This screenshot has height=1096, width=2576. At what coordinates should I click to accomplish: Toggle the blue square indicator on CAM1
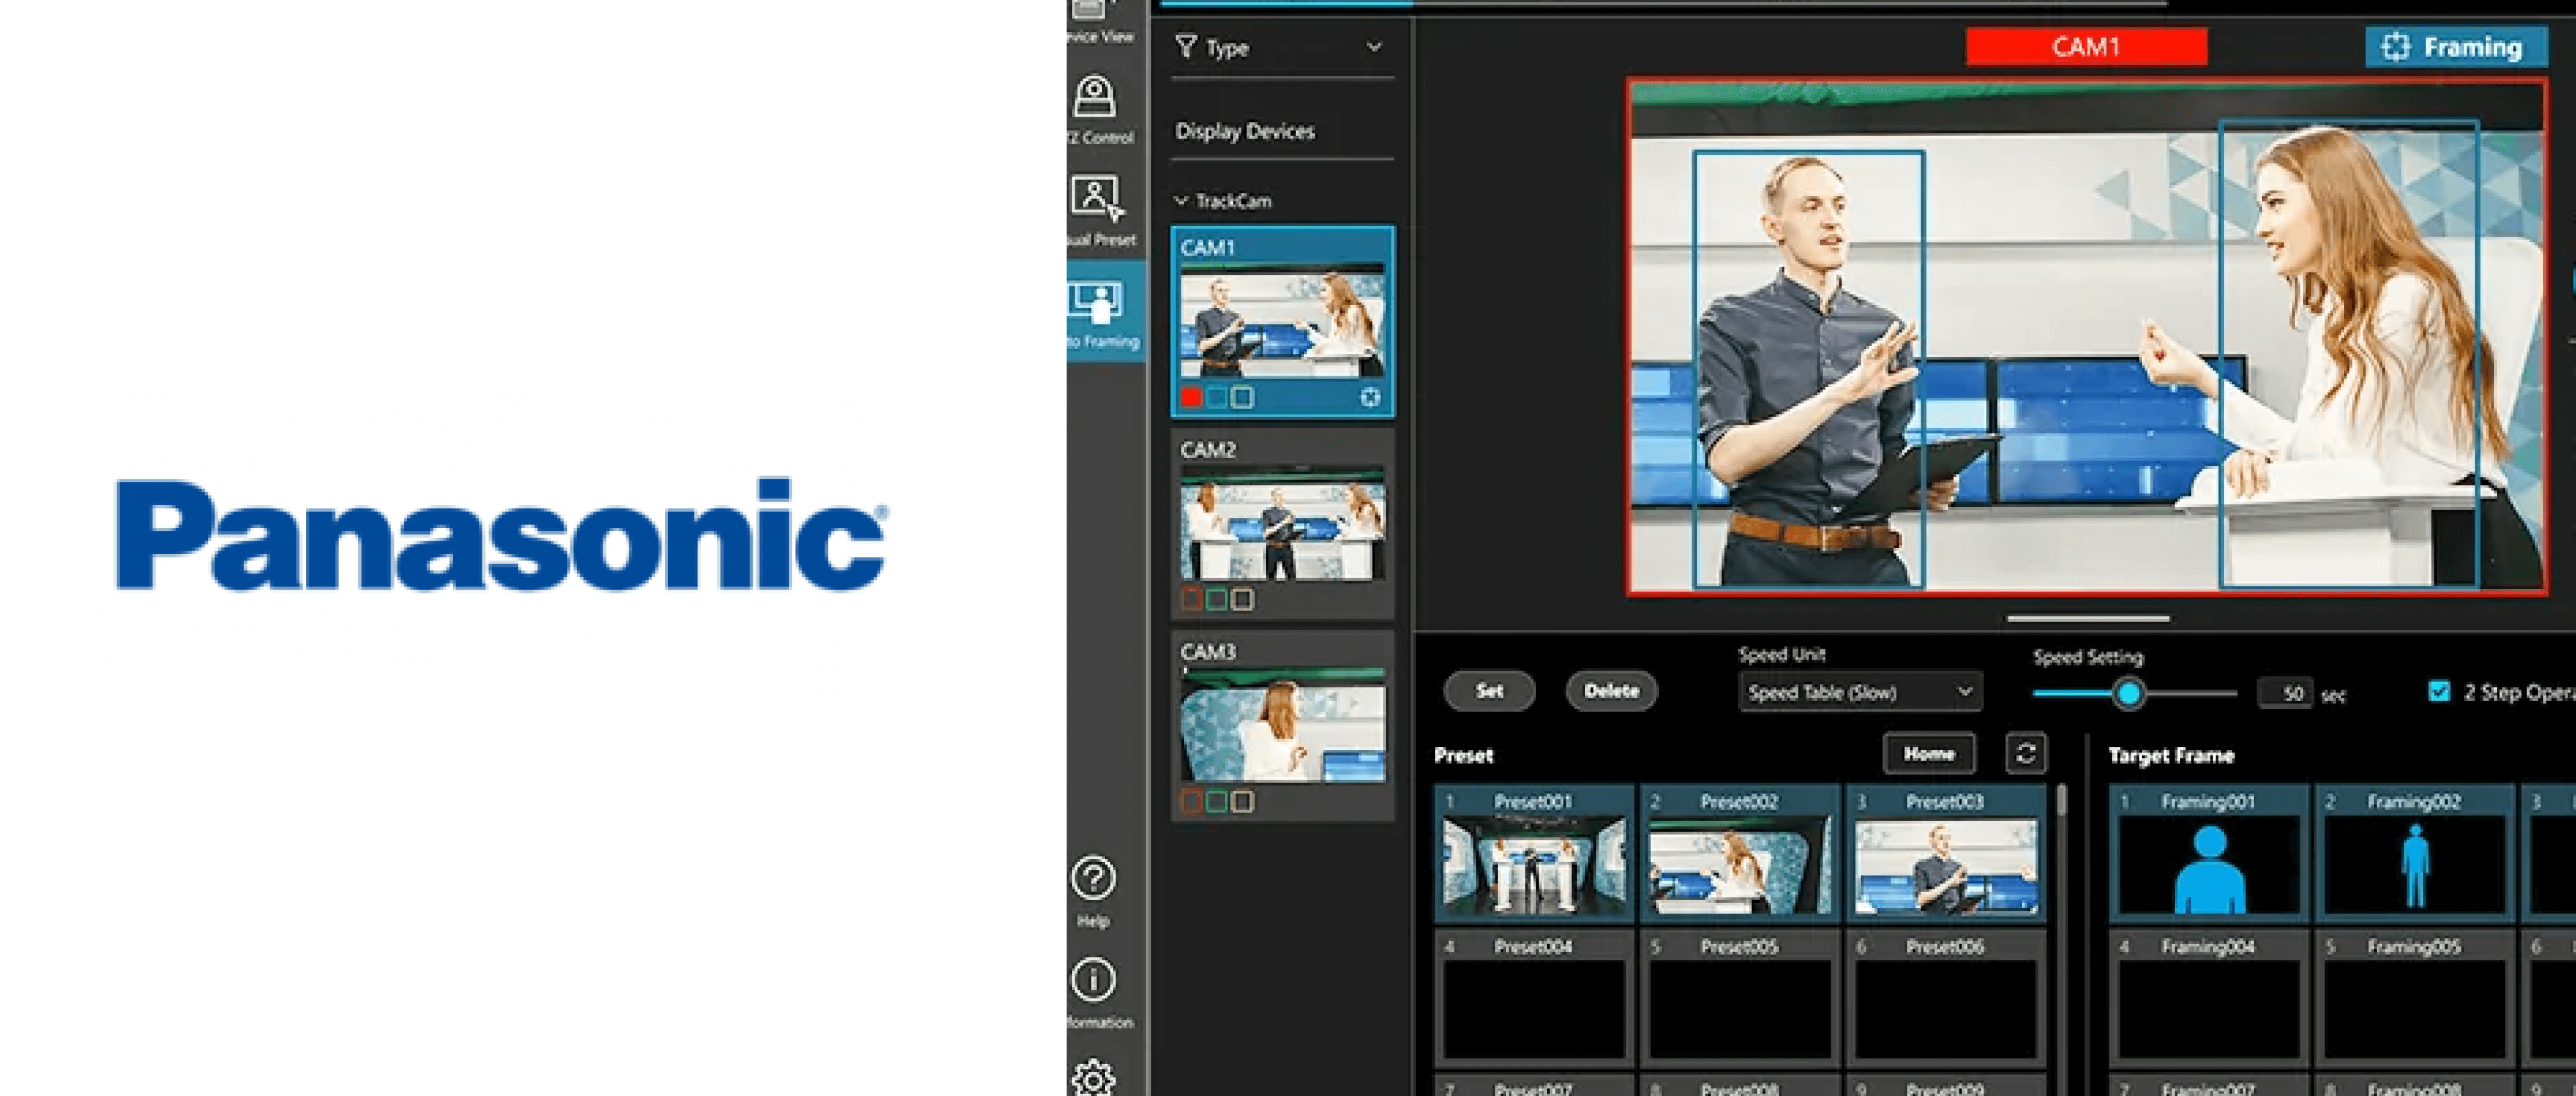(x=1217, y=398)
